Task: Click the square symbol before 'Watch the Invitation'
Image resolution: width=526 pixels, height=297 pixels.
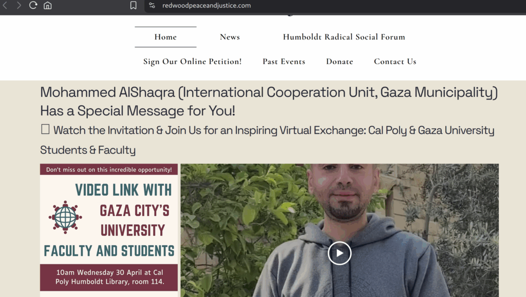Action: 45,129
